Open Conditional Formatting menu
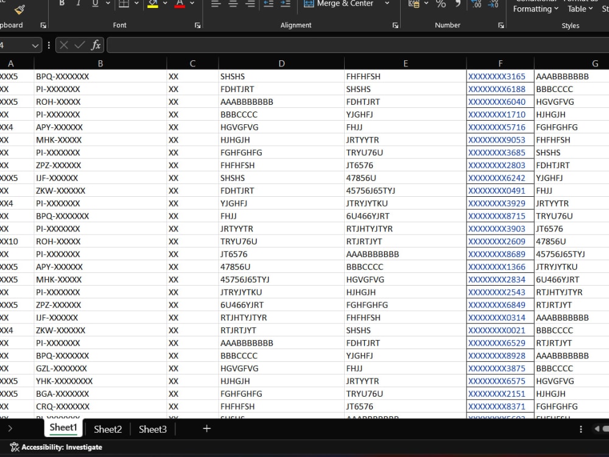 click(535, 6)
